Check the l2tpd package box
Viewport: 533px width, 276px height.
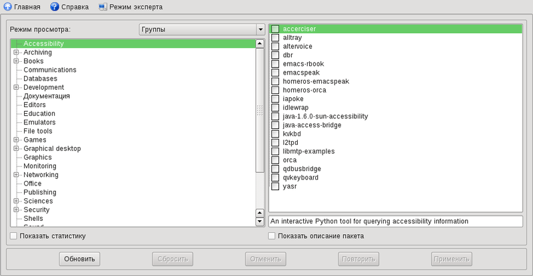[275, 142]
